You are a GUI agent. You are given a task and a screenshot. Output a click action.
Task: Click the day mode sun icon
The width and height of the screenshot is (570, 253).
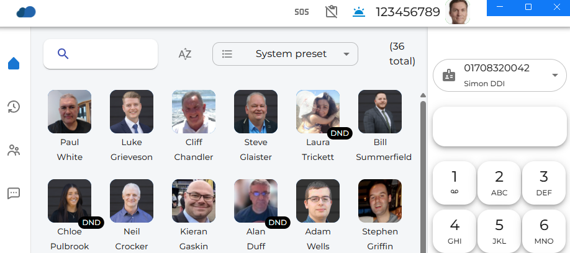coord(359,12)
